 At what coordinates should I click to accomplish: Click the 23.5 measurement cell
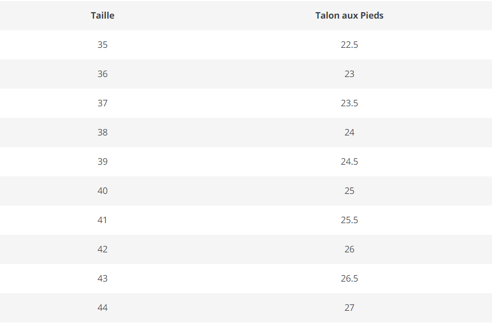click(x=349, y=103)
